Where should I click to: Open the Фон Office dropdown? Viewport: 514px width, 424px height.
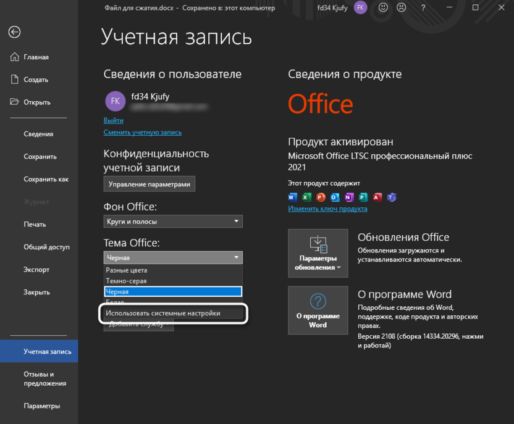click(x=173, y=221)
